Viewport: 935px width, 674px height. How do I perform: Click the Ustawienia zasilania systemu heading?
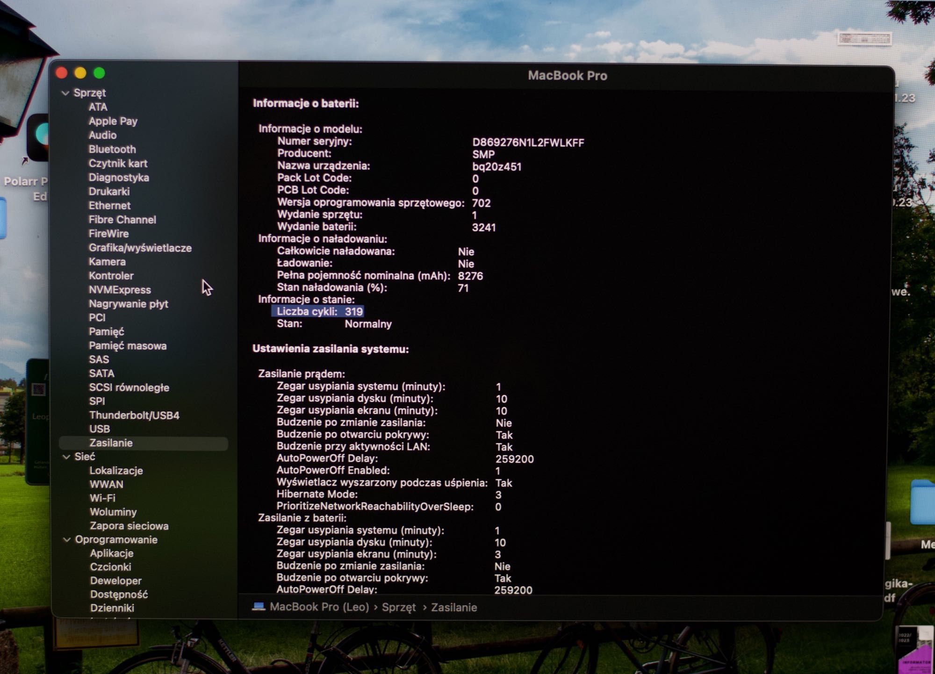tap(331, 349)
